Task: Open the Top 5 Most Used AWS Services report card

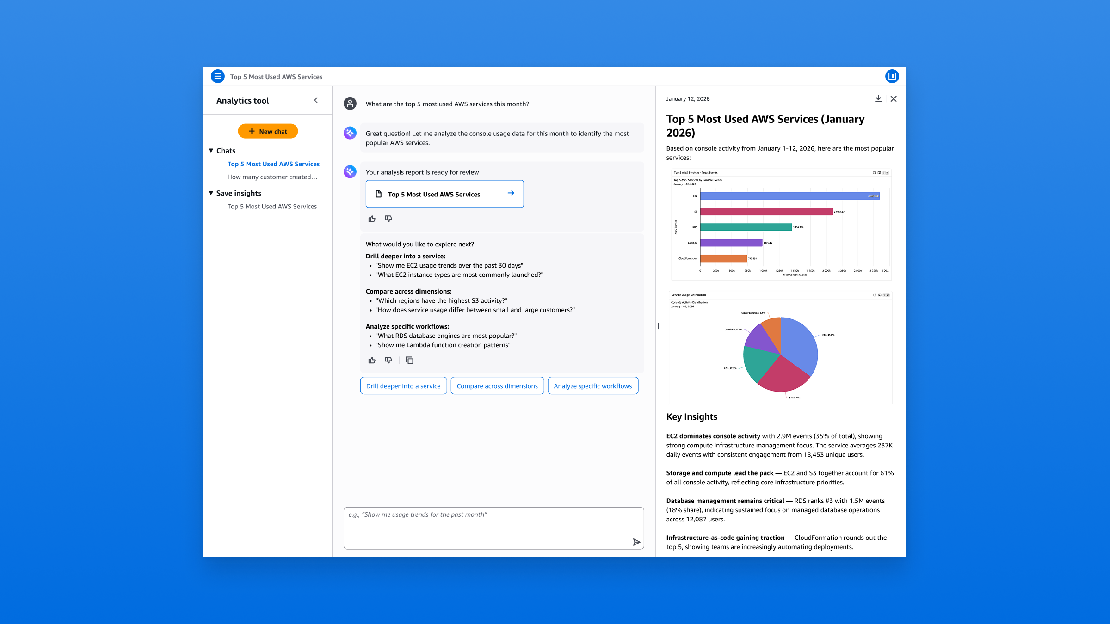Action: 444,194
